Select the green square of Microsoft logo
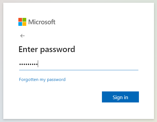Screen dimensions: 157x122 click(x=24, y=20)
